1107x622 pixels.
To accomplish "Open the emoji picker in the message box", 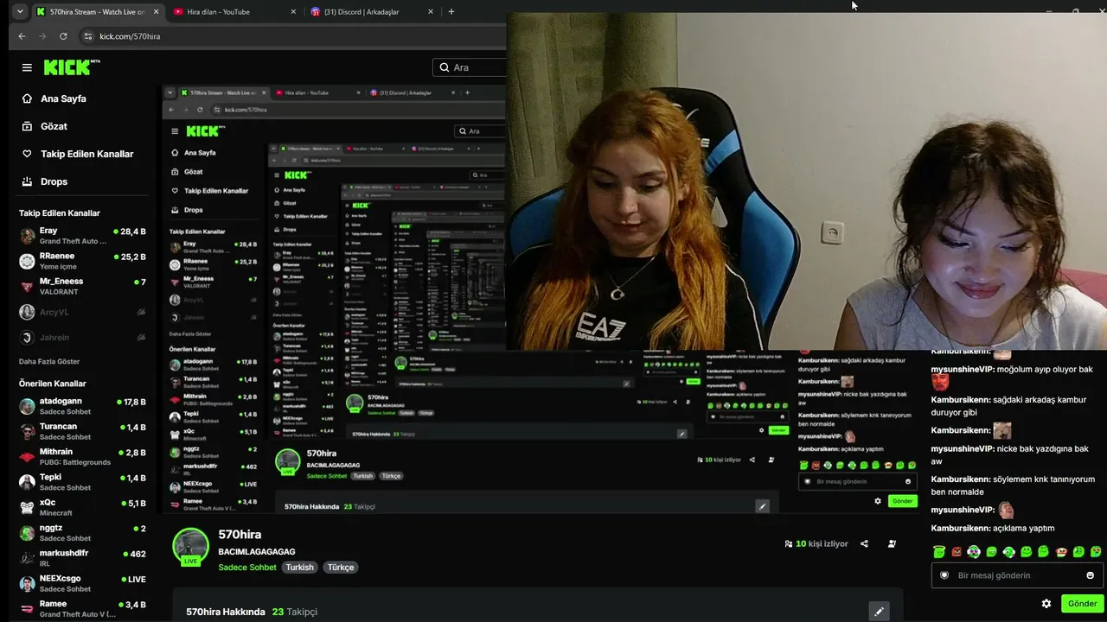I will click(1090, 575).
